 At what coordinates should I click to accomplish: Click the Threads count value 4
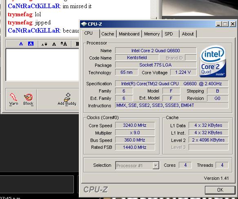click(x=222, y=165)
